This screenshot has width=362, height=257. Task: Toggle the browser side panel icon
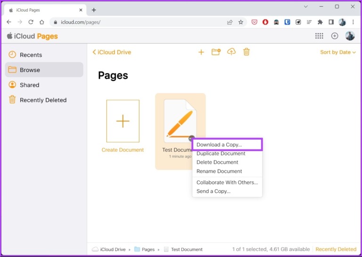(331, 22)
